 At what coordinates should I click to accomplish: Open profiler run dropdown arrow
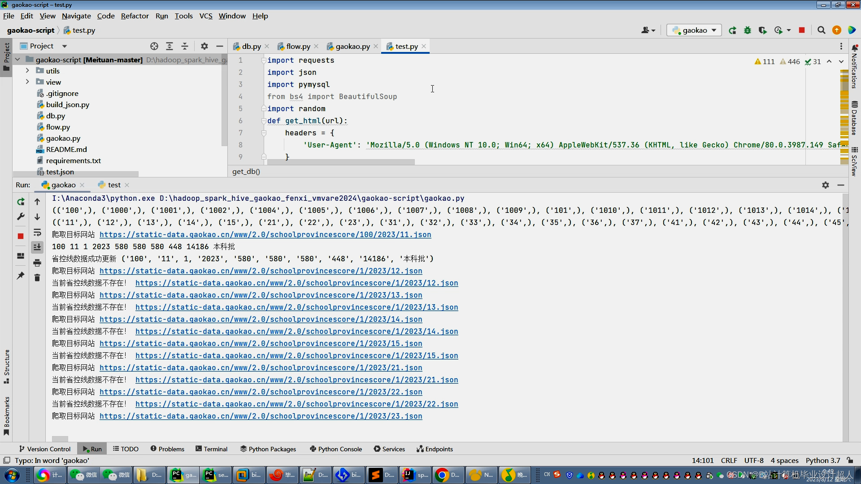pos(789,30)
